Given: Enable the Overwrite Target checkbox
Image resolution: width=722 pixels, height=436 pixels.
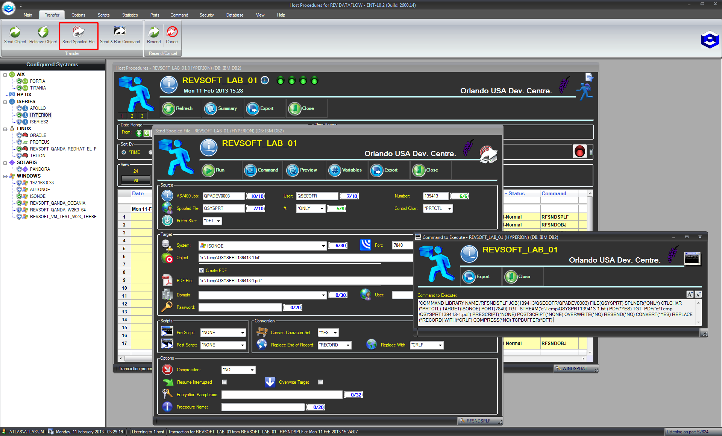Looking at the screenshot, I should click(320, 382).
